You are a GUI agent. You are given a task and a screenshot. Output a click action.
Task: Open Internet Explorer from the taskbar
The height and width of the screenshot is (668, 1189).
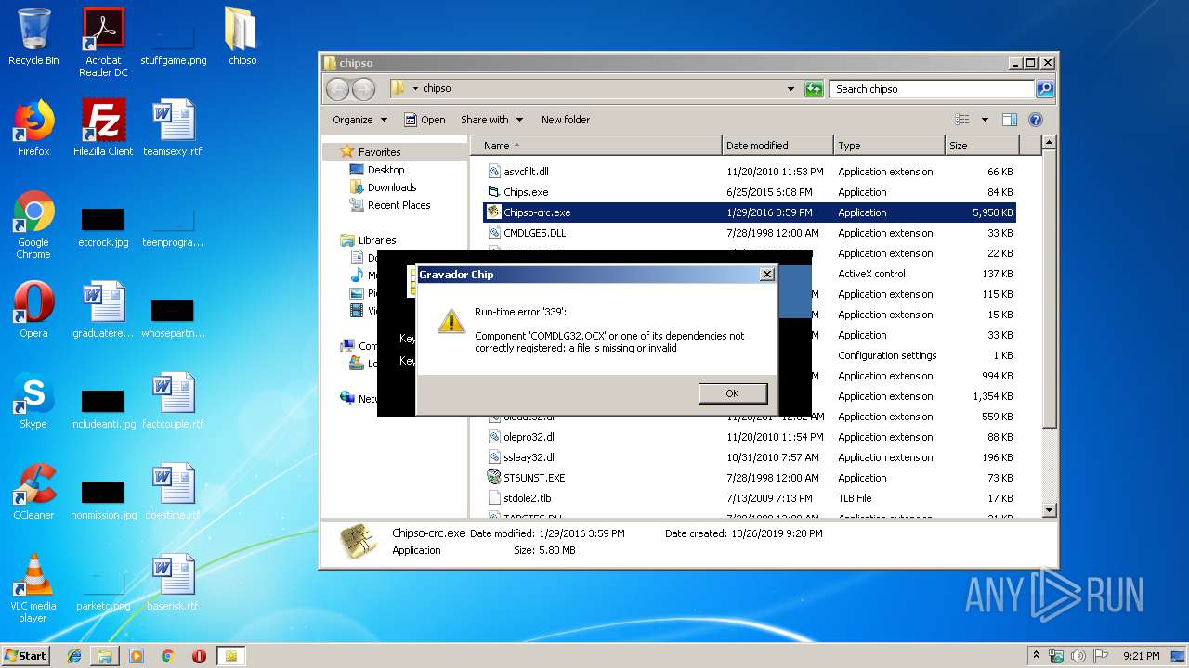coord(74,656)
